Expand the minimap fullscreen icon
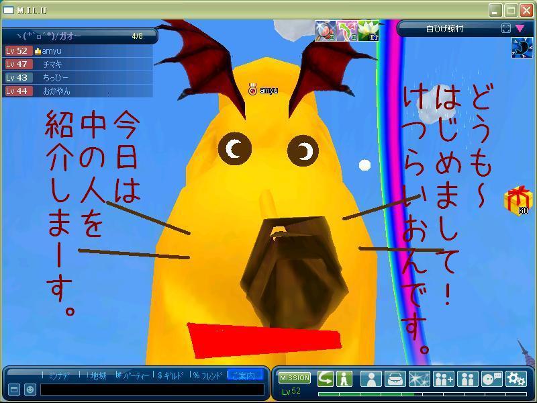Viewport: 537px width, 403px height. coord(506,28)
